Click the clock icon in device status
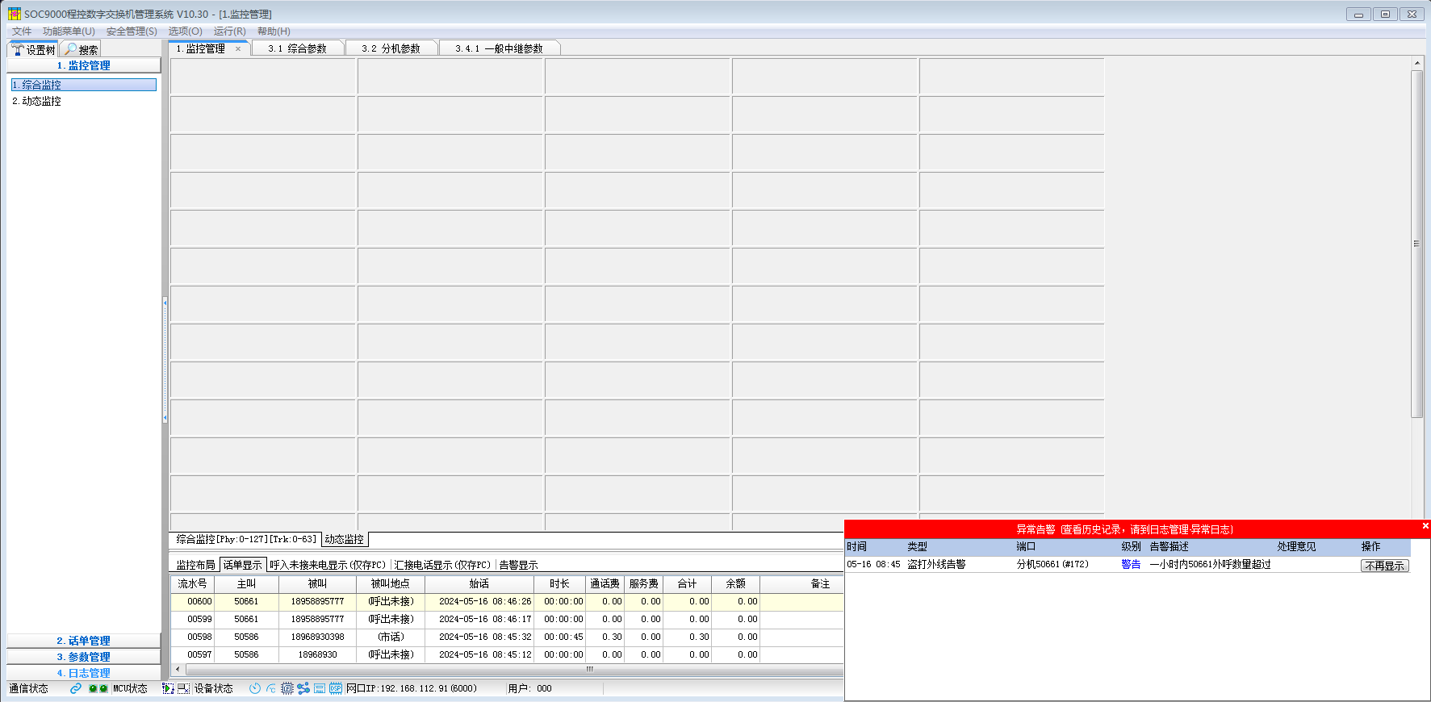1431x702 pixels. 255,688
